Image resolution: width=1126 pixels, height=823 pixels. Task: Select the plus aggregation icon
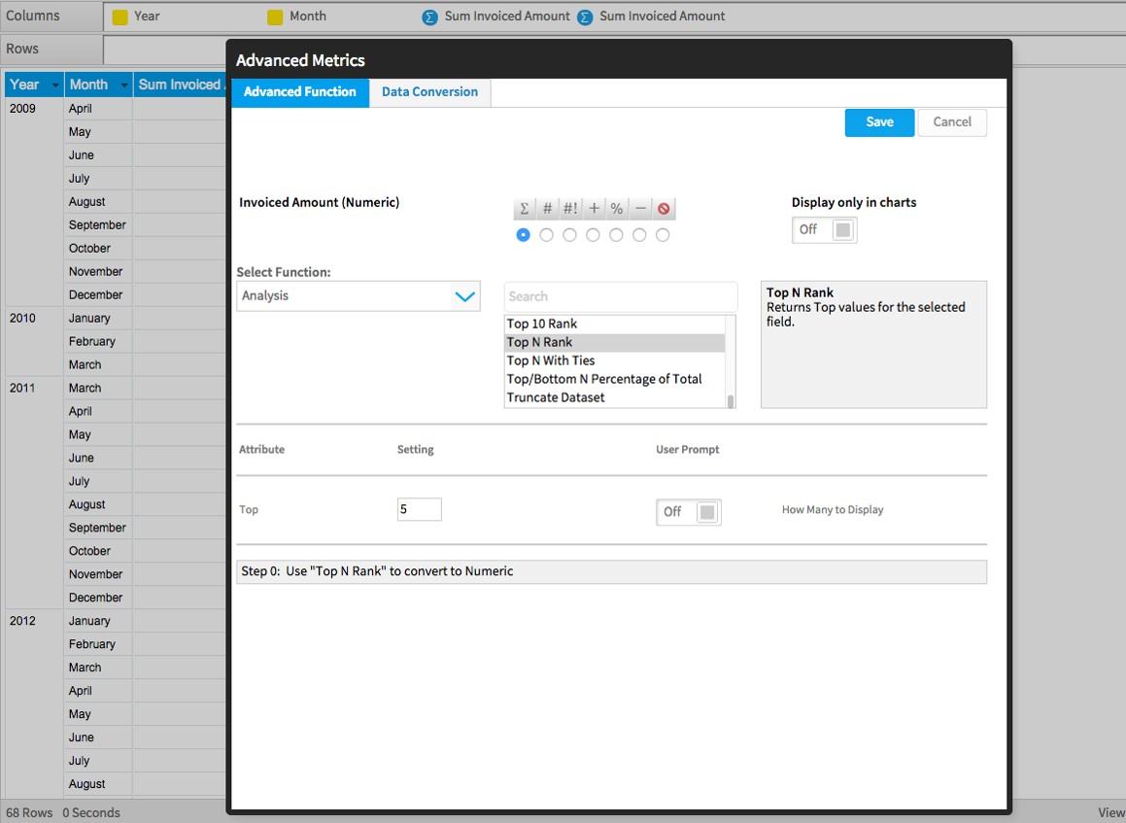pyautogui.click(x=594, y=208)
